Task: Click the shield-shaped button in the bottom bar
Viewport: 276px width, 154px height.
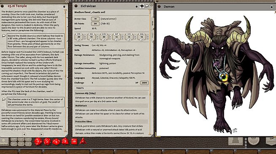Action: tap(271, 141)
